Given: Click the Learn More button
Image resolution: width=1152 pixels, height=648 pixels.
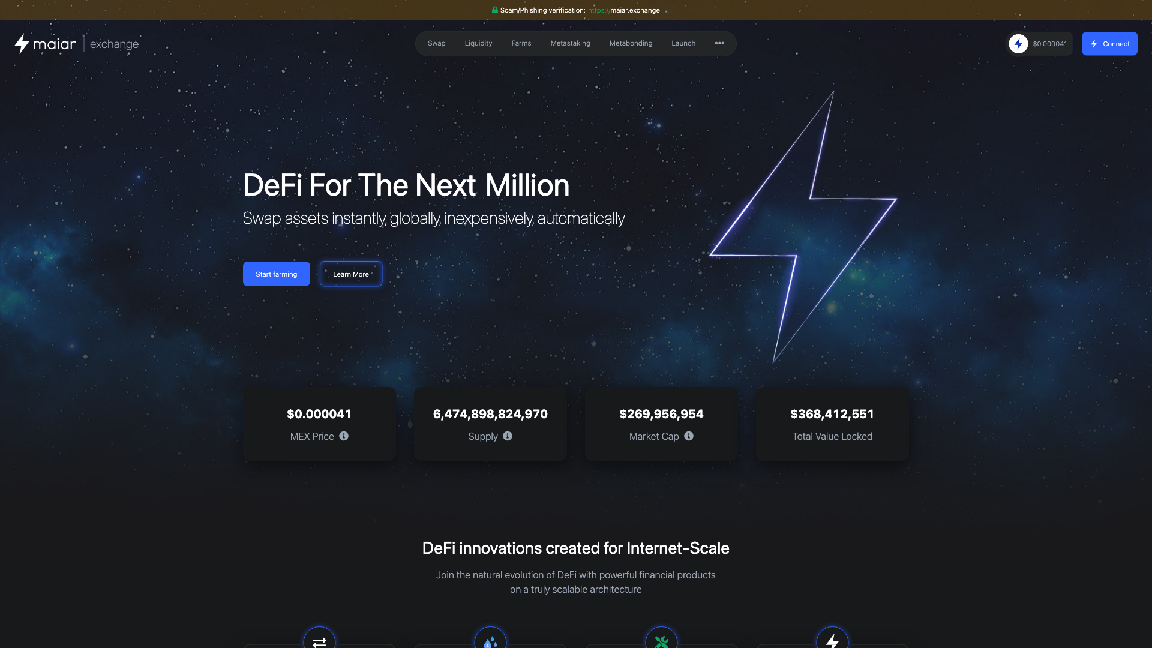Looking at the screenshot, I should 351,274.
